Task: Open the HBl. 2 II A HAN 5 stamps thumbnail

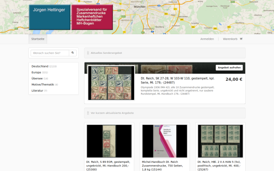Action: point(221,141)
